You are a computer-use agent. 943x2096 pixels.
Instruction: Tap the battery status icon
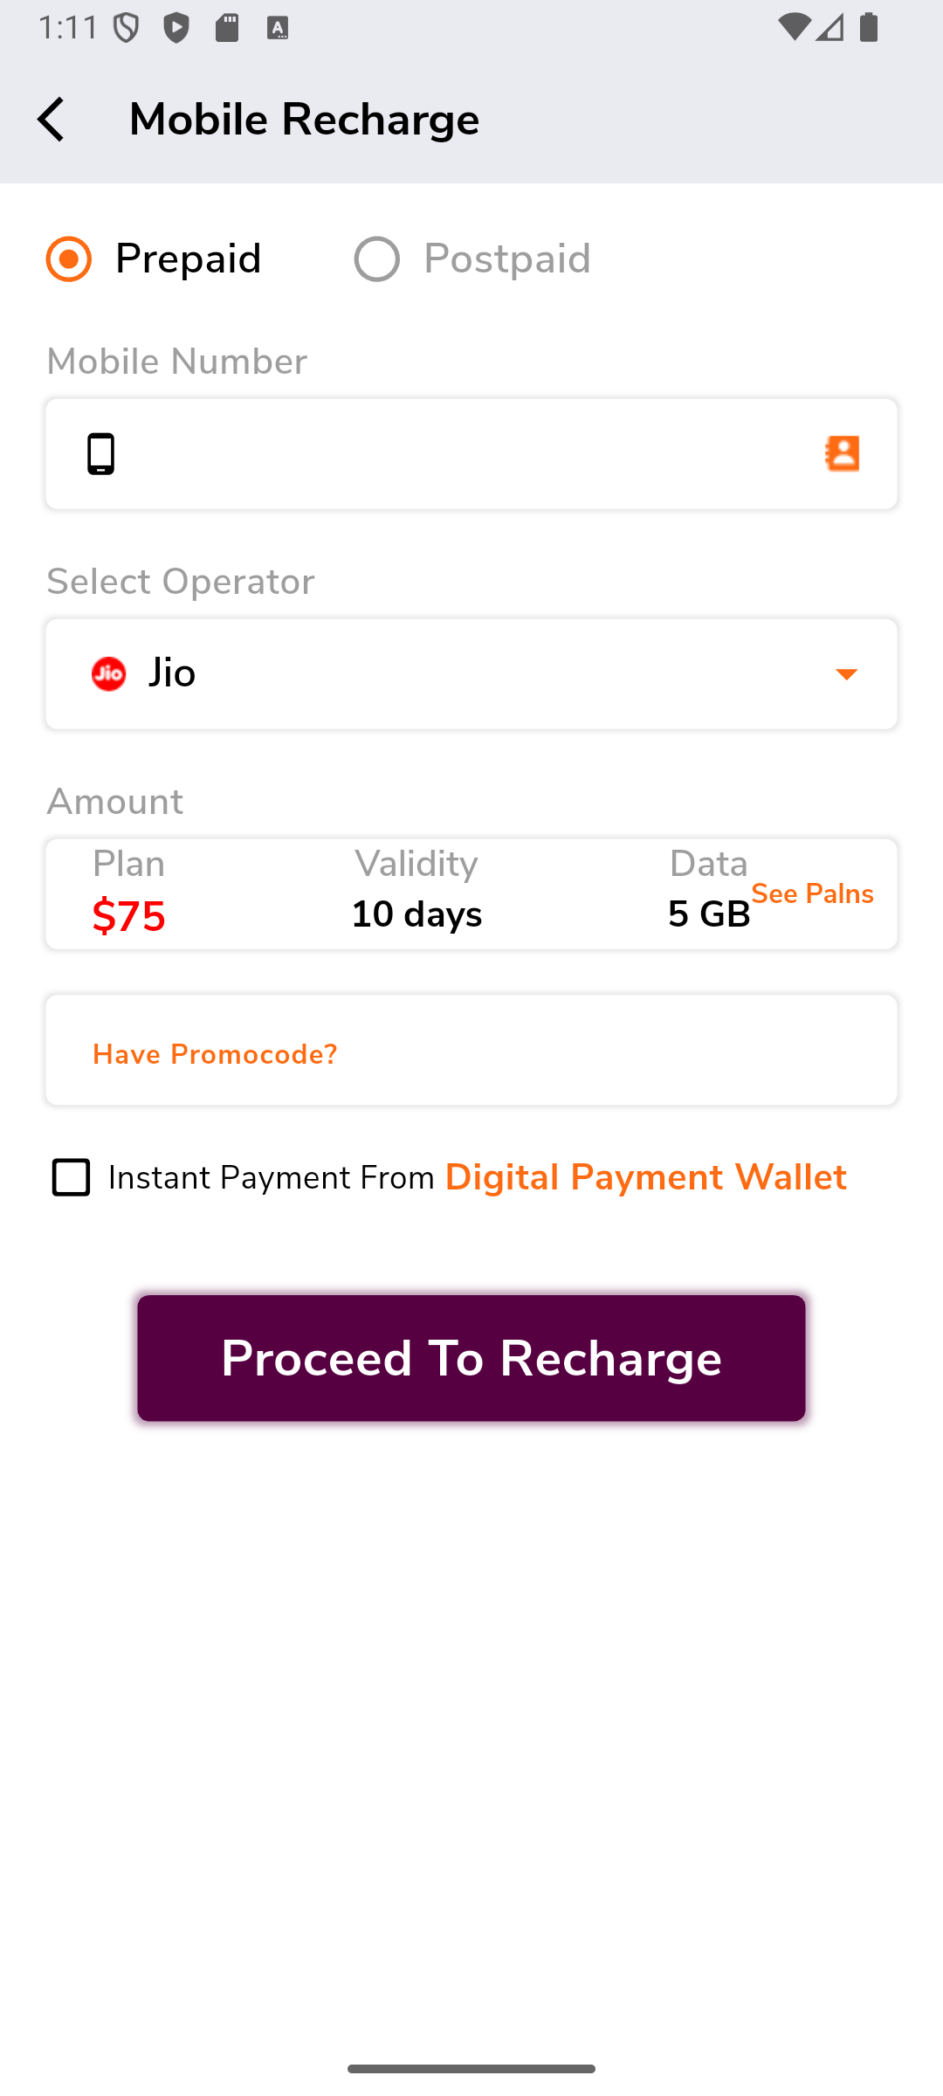(x=869, y=28)
